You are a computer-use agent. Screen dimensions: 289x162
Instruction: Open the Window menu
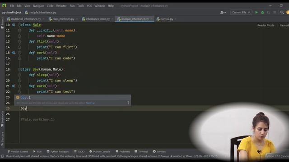click(x=99, y=6)
